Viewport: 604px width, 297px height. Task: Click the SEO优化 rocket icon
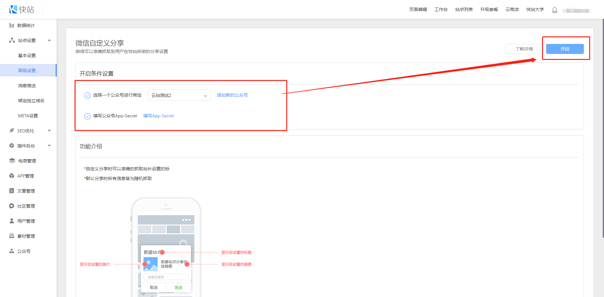coord(12,131)
